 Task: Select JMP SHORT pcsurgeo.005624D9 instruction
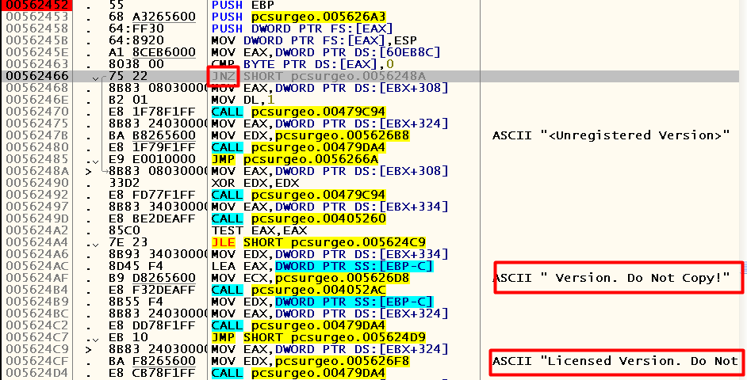[x=319, y=338]
